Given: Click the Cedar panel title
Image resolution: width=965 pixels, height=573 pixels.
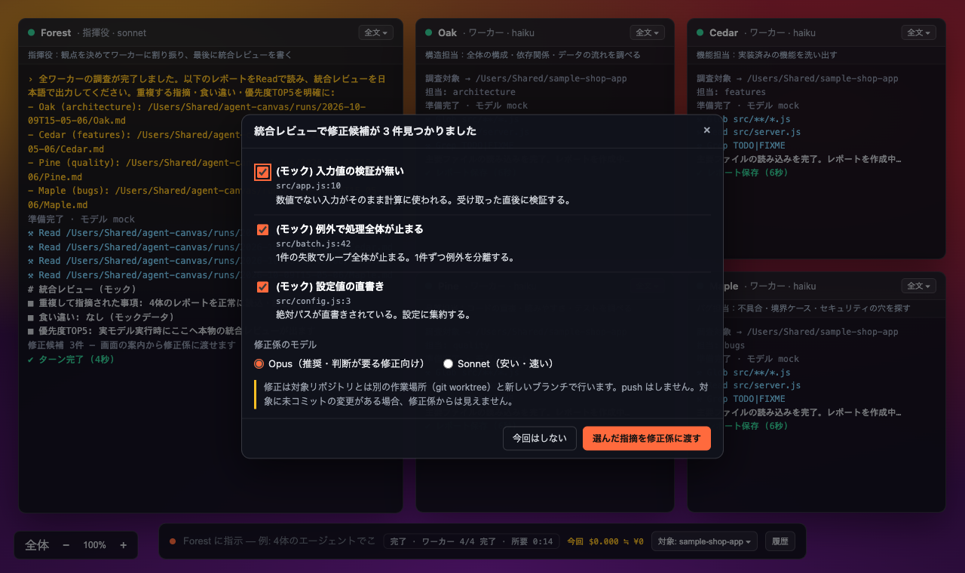Looking at the screenshot, I should pyautogui.click(x=724, y=33).
